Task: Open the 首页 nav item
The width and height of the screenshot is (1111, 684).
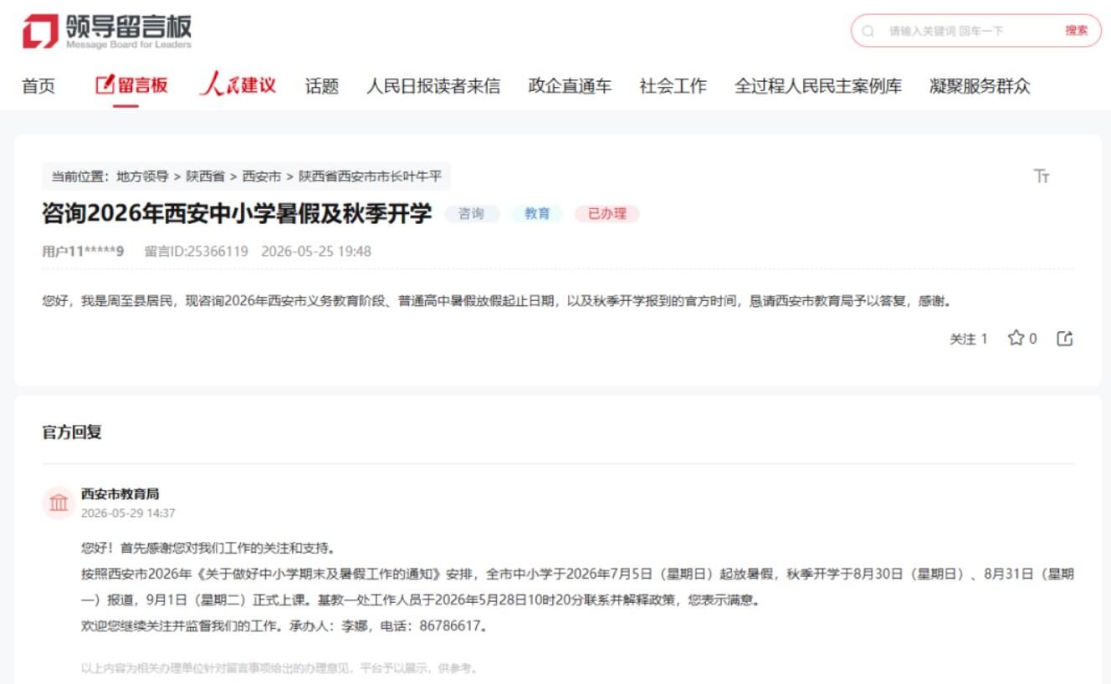Action: click(x=38, y=86)
